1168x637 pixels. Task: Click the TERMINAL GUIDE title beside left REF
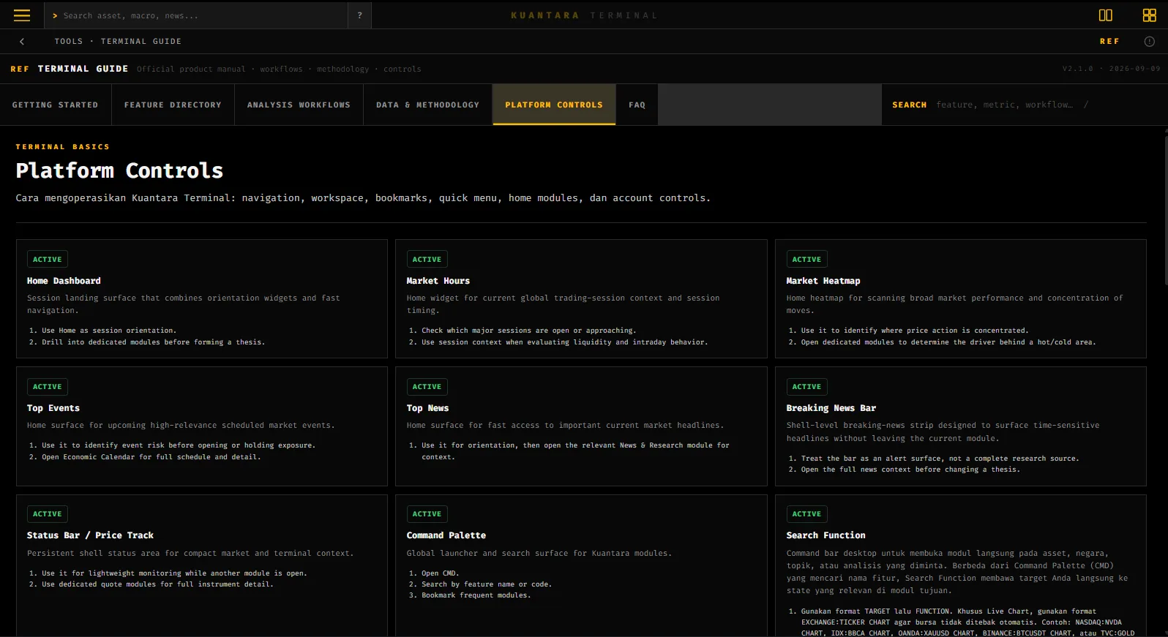pos(83,69)
